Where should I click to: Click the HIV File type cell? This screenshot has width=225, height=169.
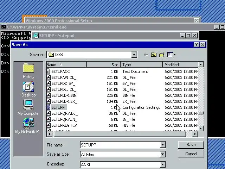point(129,125)
